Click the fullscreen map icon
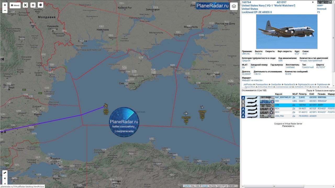Screen dimensions: 335x188 [25, 5]
